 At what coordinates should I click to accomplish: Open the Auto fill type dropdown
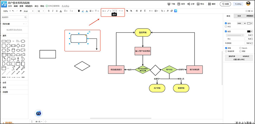[241, 23]
